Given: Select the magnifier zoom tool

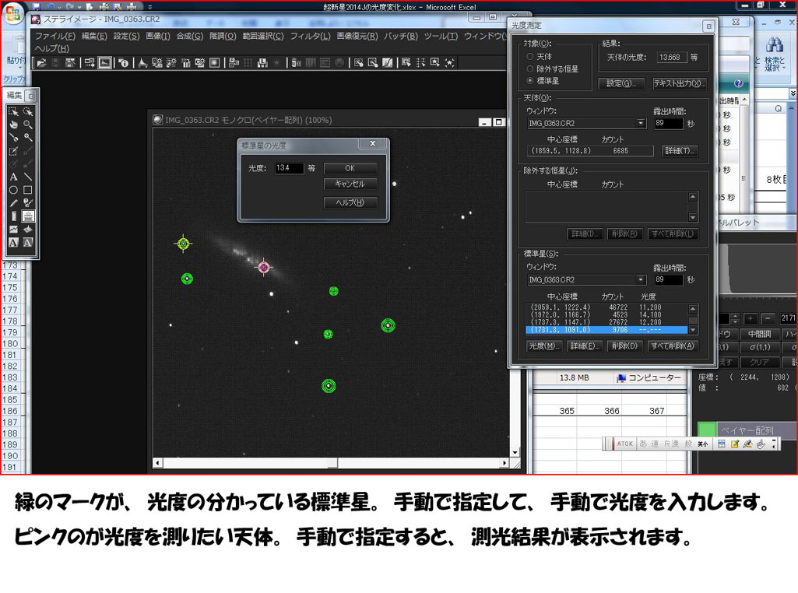Looking at the screenshot, I should (28, 125).
